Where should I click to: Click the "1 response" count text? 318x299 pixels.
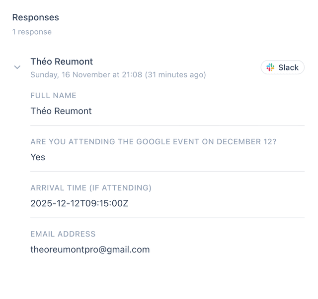[32, 32]
